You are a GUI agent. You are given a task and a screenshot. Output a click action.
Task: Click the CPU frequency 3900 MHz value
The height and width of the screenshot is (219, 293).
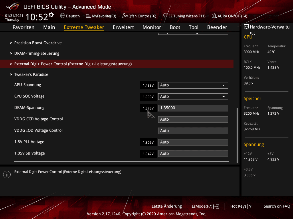pyautogui.click(x=251, y=52)
